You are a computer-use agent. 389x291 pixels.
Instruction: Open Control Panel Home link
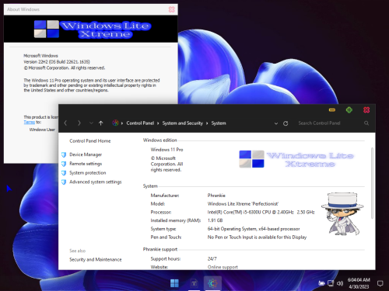90,141
